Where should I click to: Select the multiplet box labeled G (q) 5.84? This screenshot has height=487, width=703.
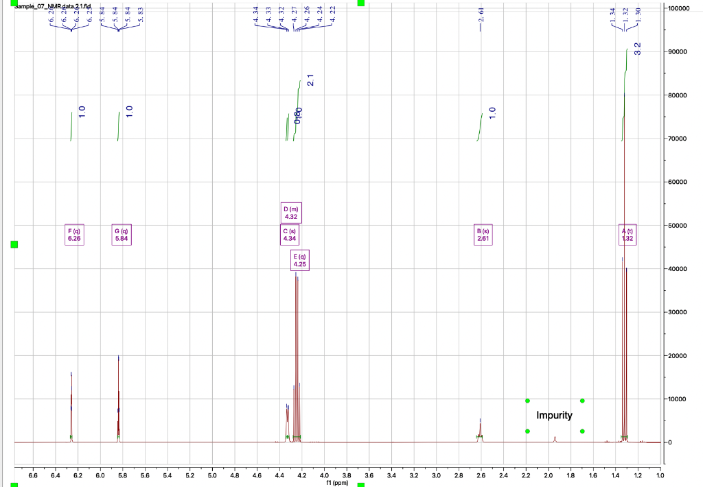(x=121, y=235)
